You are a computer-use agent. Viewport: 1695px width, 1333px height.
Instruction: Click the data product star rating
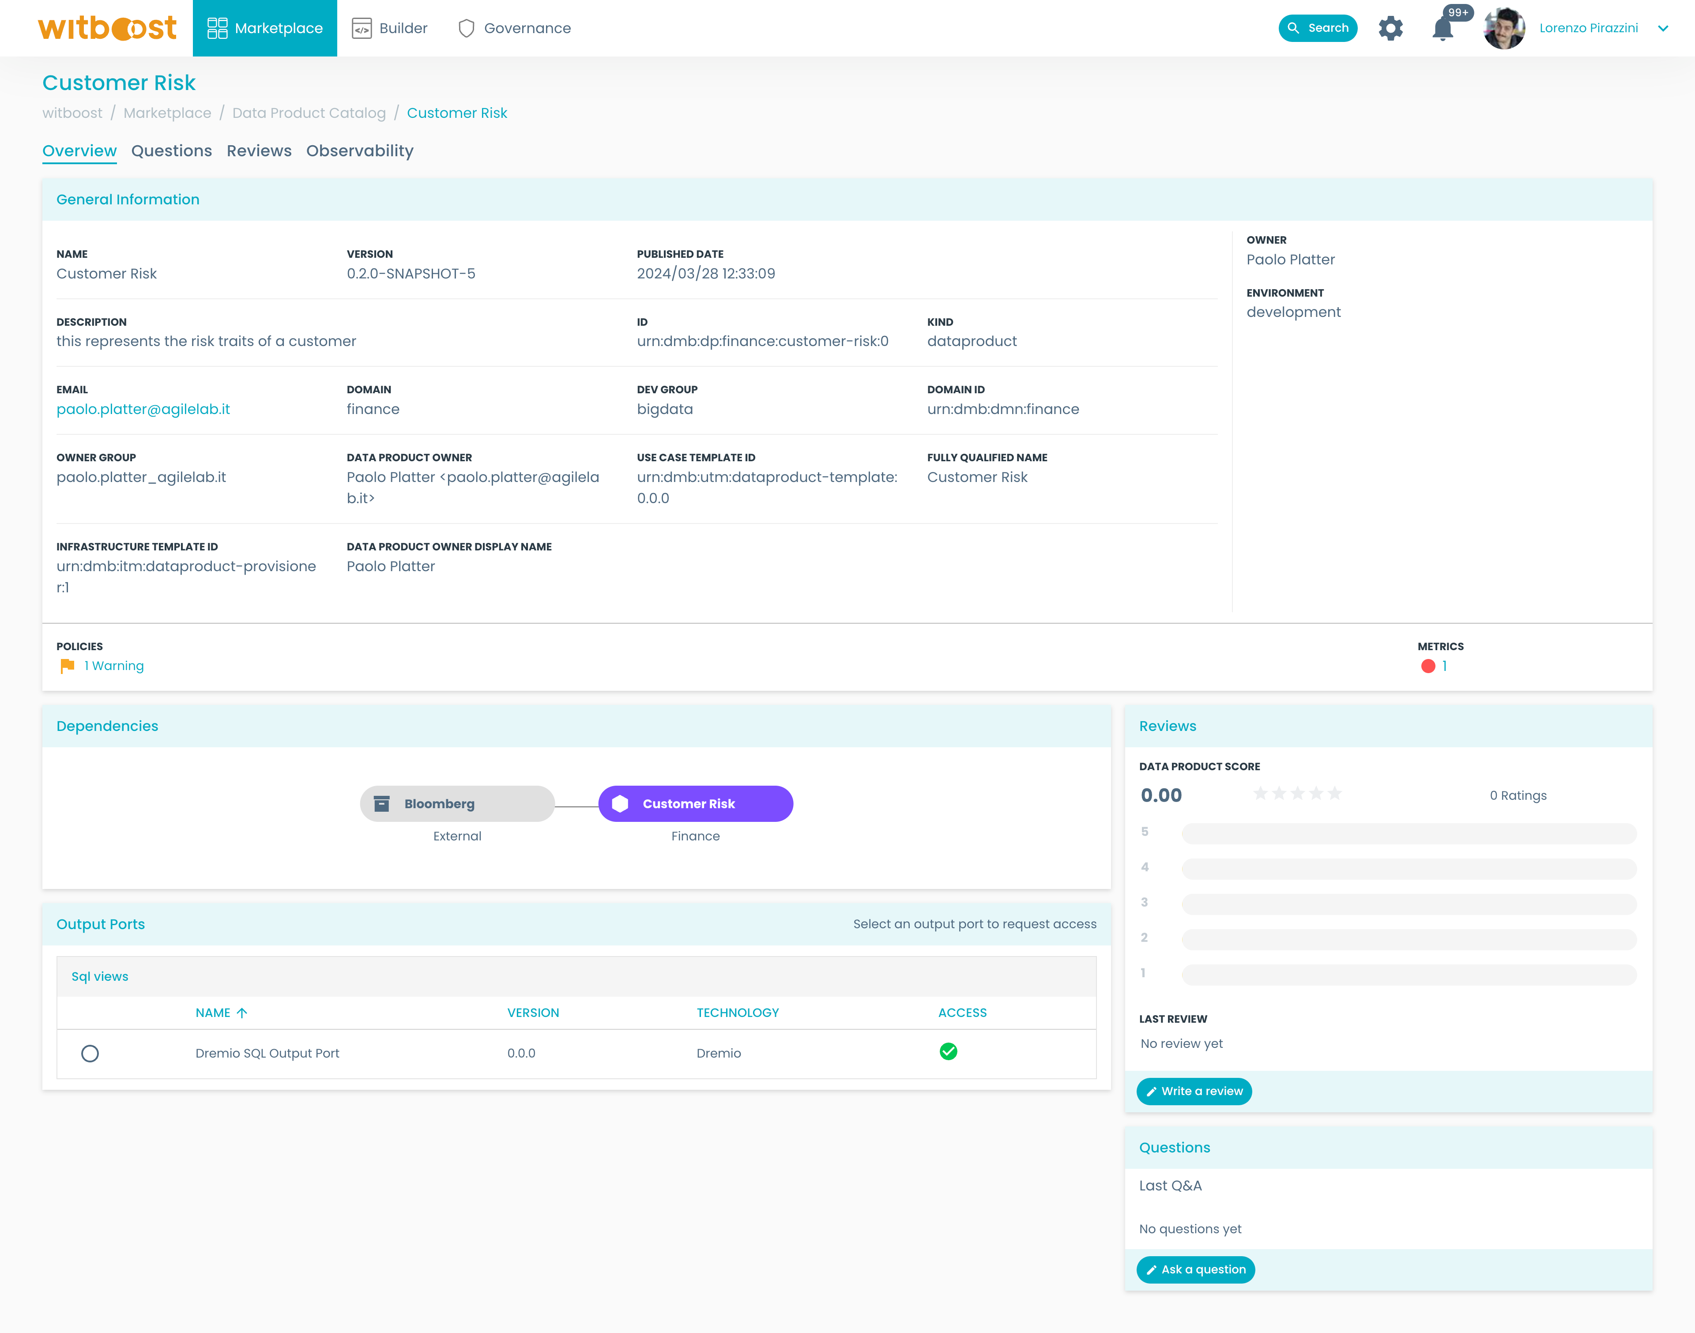point(1297,794)
